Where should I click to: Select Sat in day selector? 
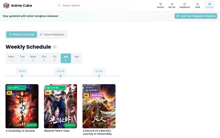(66, 58)
